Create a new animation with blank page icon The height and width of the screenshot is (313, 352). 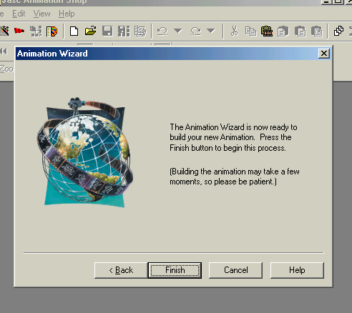click(x=74, y=31)
